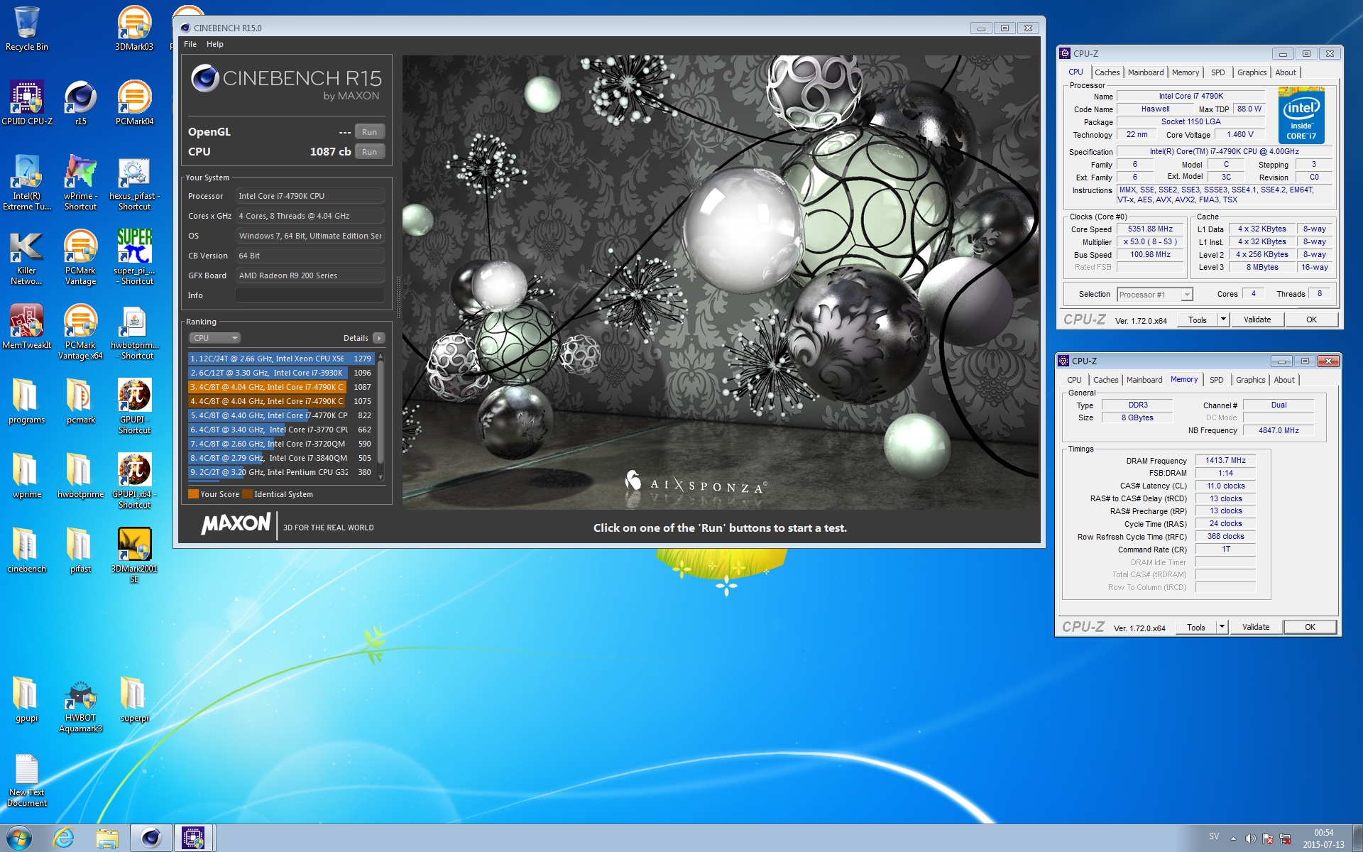
Task: Open the Help menu in Cinebench
Action: (x=215, y=44)
